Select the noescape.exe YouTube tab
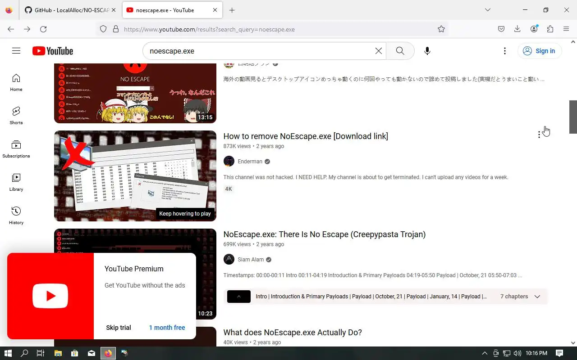 pos(172,10)
